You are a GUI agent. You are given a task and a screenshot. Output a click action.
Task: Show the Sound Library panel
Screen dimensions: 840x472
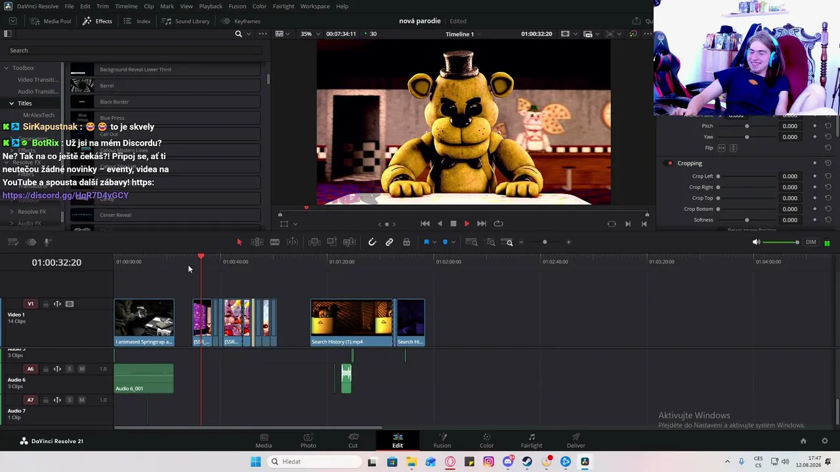coord(186,21)
